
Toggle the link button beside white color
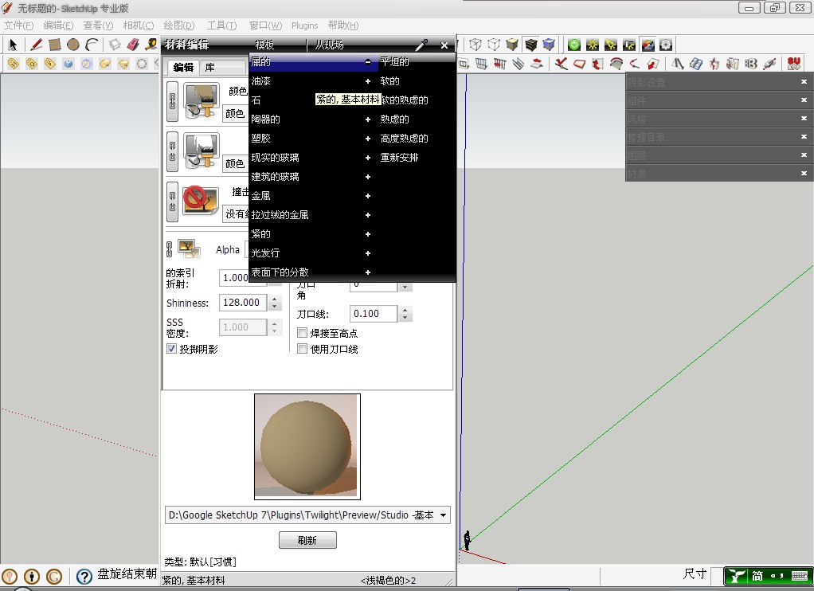coord(172,151)
